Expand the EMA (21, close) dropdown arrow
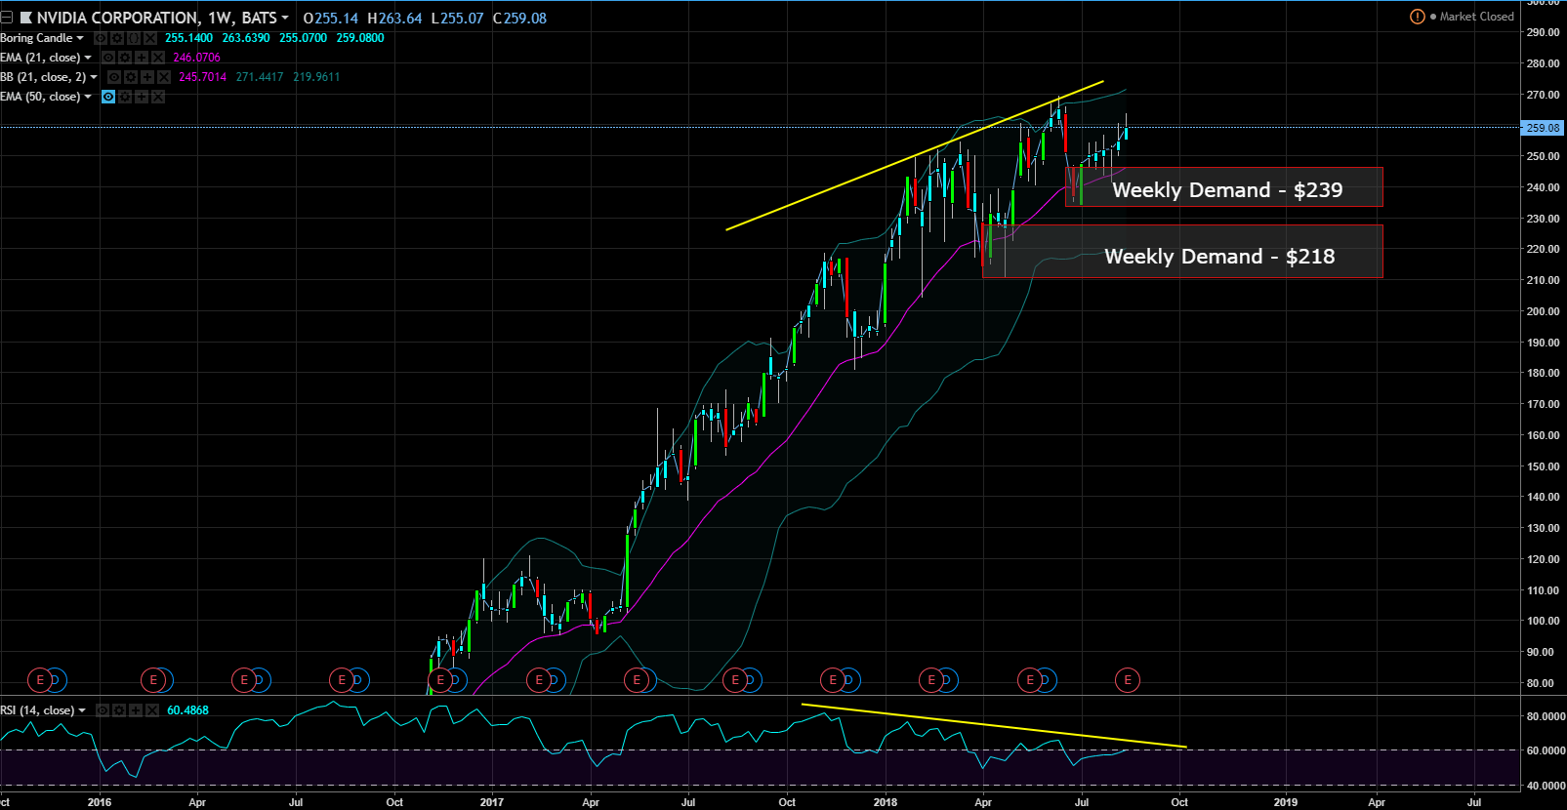 (88, 58)
